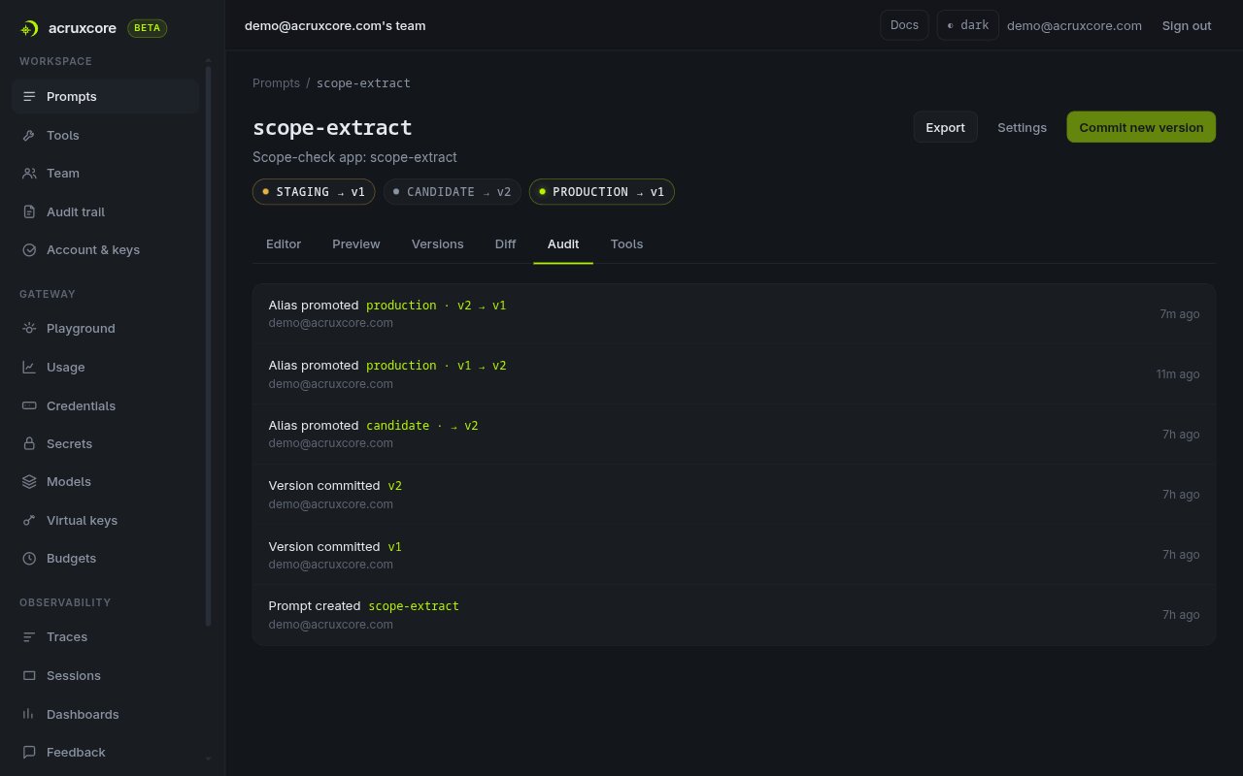Open Audit trail document icon
The height and width of the screenshot is (776, 1243).
tap(29, 212)
